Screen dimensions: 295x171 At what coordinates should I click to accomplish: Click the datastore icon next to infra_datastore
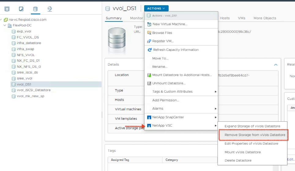click(x=13, y=43)
